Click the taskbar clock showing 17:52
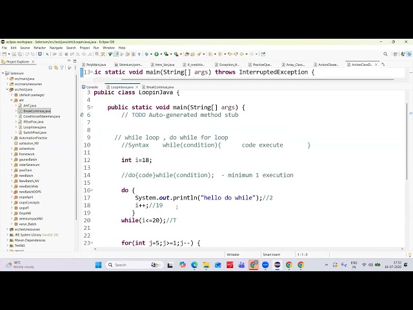The width and height of the screenshot is (413, 310). pyautogui.click(x=393, y=265)
